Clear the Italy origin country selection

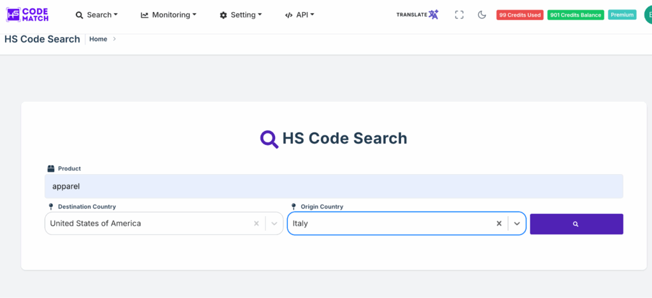pos(499,224)
